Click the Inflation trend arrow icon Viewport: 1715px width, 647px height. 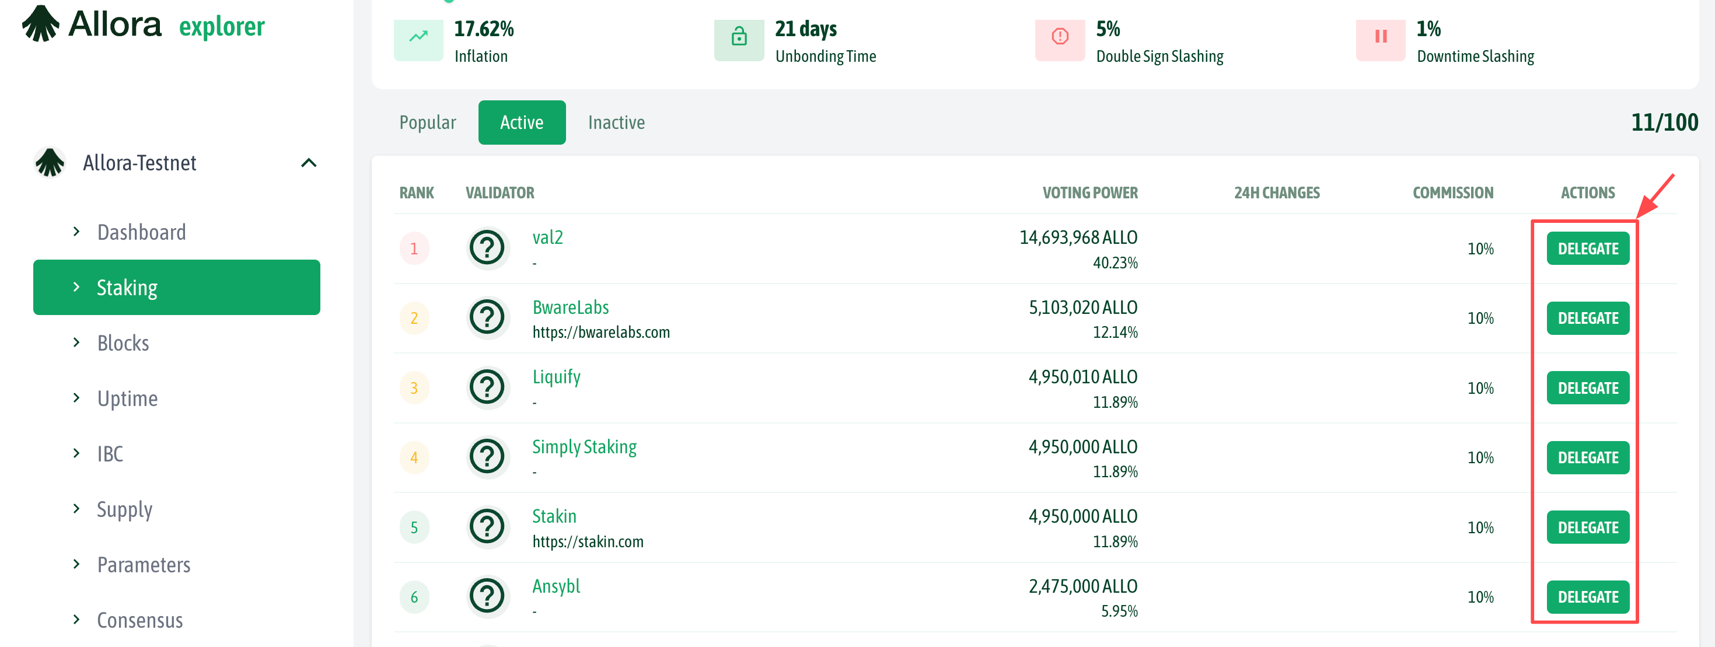tap(418, 37)
